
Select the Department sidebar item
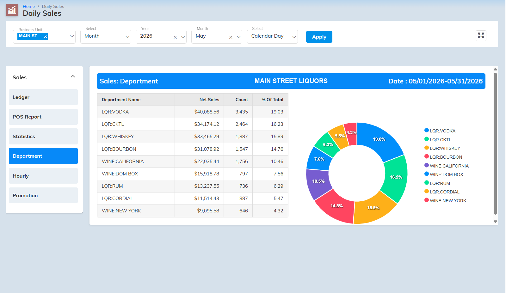[x=43, y=156]
